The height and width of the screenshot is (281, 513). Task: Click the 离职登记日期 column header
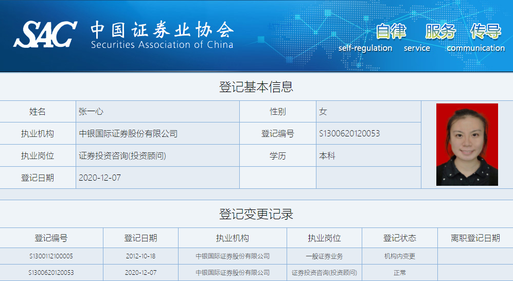(x=475, y=238)
